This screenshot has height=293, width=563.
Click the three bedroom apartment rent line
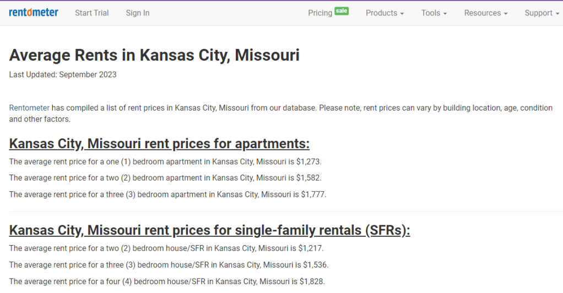click(x=168, y=194)
